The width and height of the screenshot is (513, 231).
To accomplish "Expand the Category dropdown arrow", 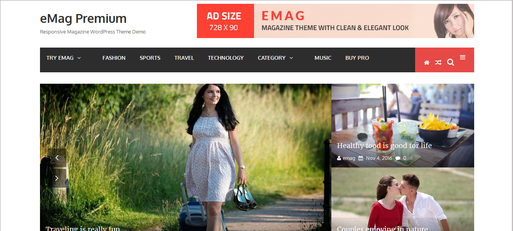I will click(x=291, y=58).
